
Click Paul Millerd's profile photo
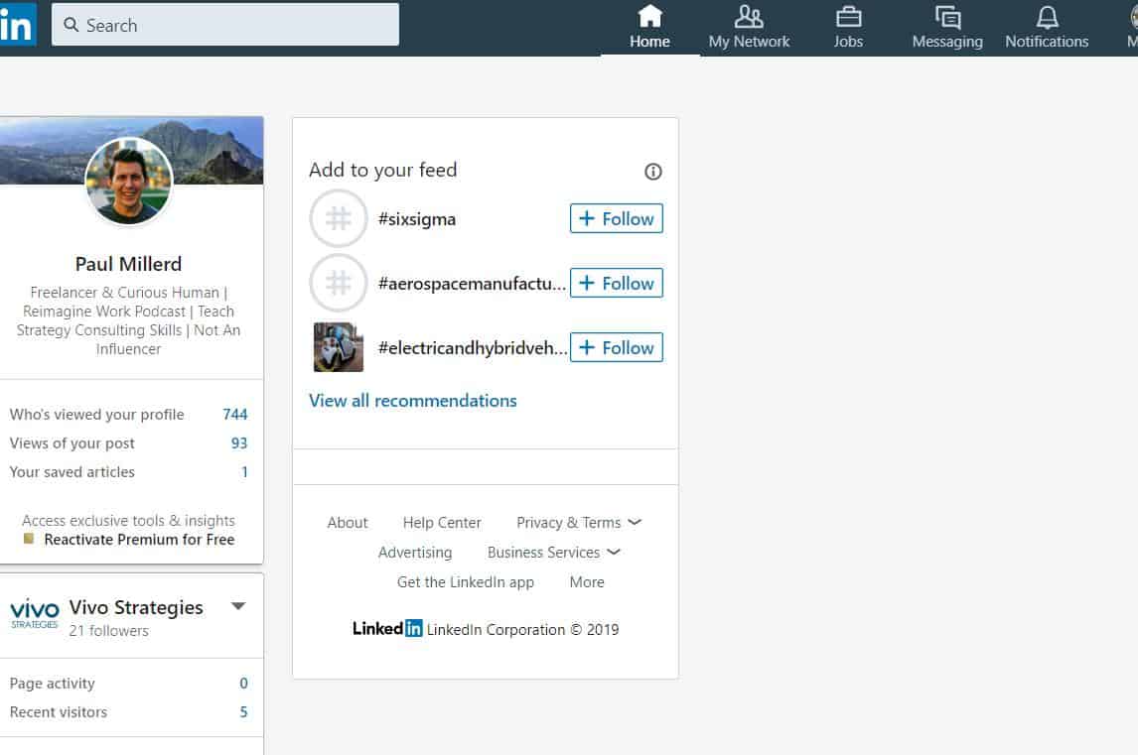129,182
